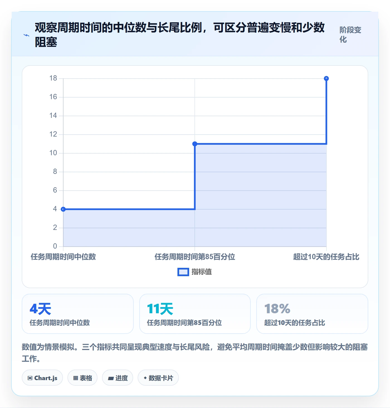Click the y-axis tick label 6
This screenshot has width=390, height=408.
click(55, 190)
